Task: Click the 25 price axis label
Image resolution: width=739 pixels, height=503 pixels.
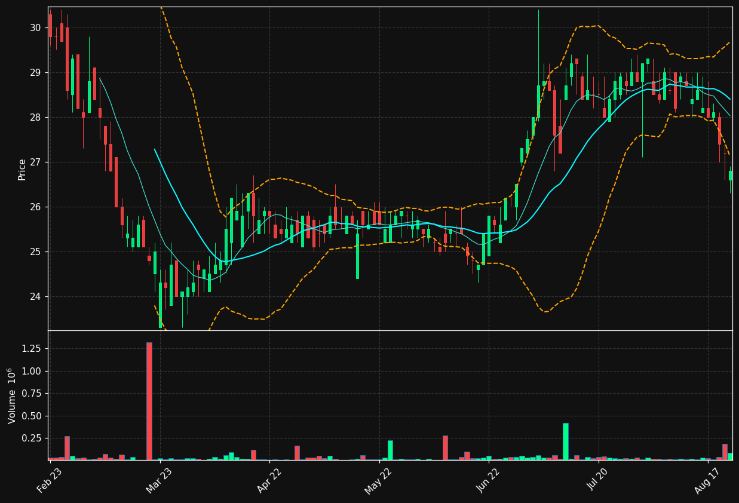Action: point(35,252)
